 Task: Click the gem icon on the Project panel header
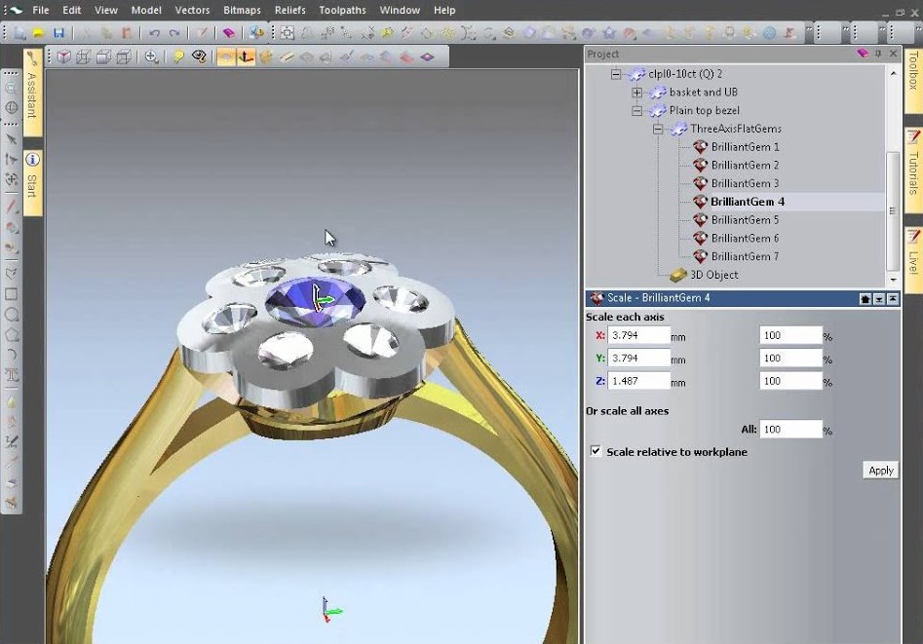tap(863, 55)
